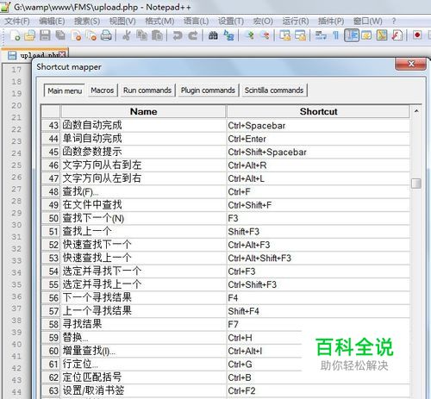Image resolution: width=431 pixels, height=399 pixels.
Task: Close the upload.php file tab
Action: click(x=62, y=54)
